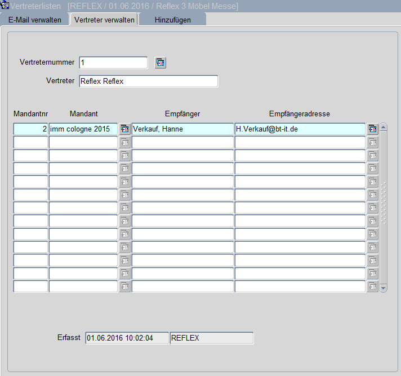Image resolution: width=401 pixels, height=376 pixels.
Task: Click the Mandantnr cell containing 2
Action: 30,129
